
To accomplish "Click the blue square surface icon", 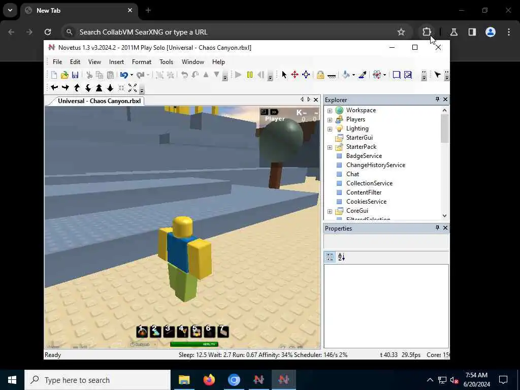I will [396, 75].
